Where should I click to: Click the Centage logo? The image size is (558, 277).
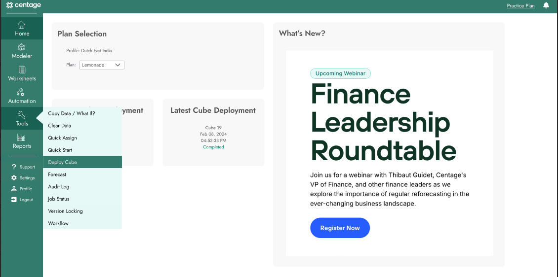(x=24, y=5)
